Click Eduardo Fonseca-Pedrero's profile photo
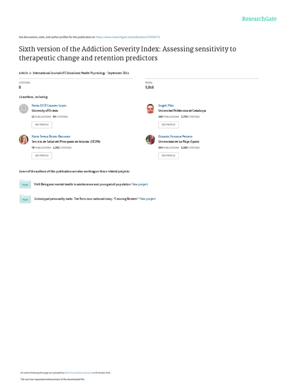Screen dimensions: 291x388 [x=150, y=139]
